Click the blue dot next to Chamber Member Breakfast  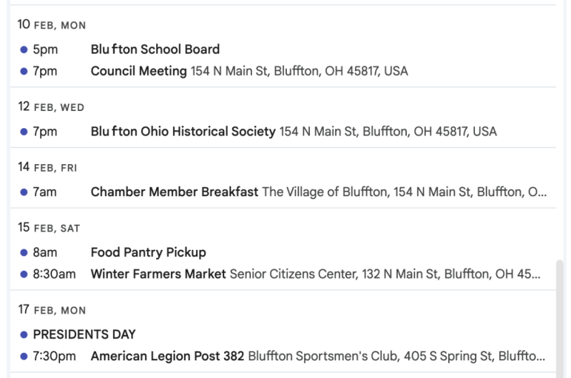tap(24, 192)
